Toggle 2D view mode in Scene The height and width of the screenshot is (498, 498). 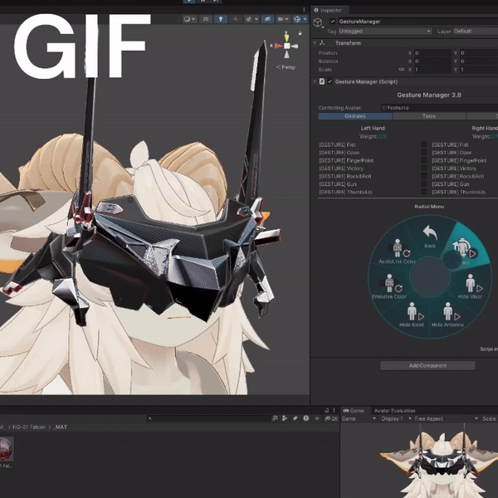pos(206,19)
